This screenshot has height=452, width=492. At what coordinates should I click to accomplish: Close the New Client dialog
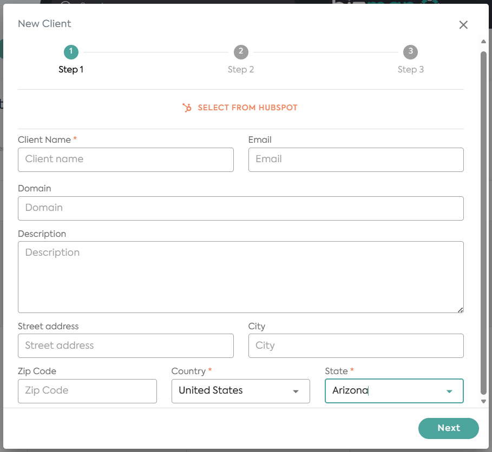click(x=463, y=25)
